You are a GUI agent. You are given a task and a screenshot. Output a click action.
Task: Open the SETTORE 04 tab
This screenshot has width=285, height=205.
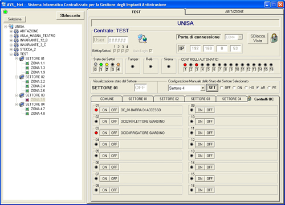click(231, 99)
